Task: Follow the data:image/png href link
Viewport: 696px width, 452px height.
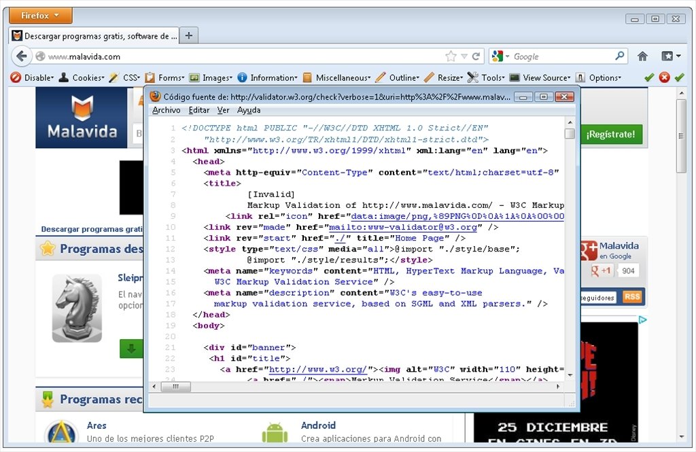Action: tap(457, 217)
